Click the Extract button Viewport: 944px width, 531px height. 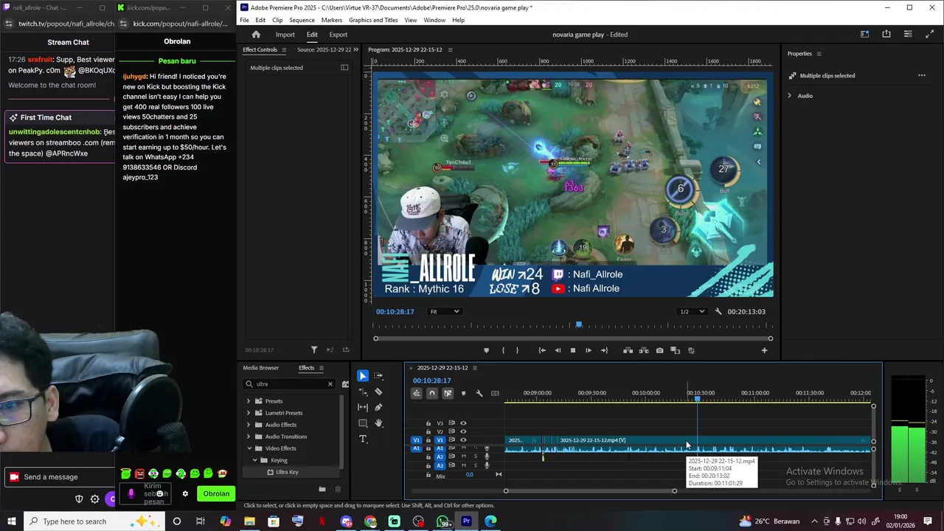644,350
